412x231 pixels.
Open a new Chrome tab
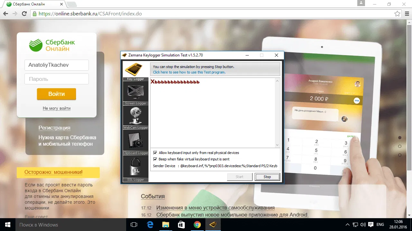71,4
